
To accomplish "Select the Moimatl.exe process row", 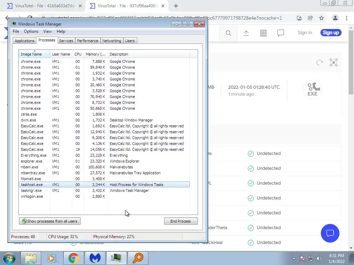I will coord(104,179).
